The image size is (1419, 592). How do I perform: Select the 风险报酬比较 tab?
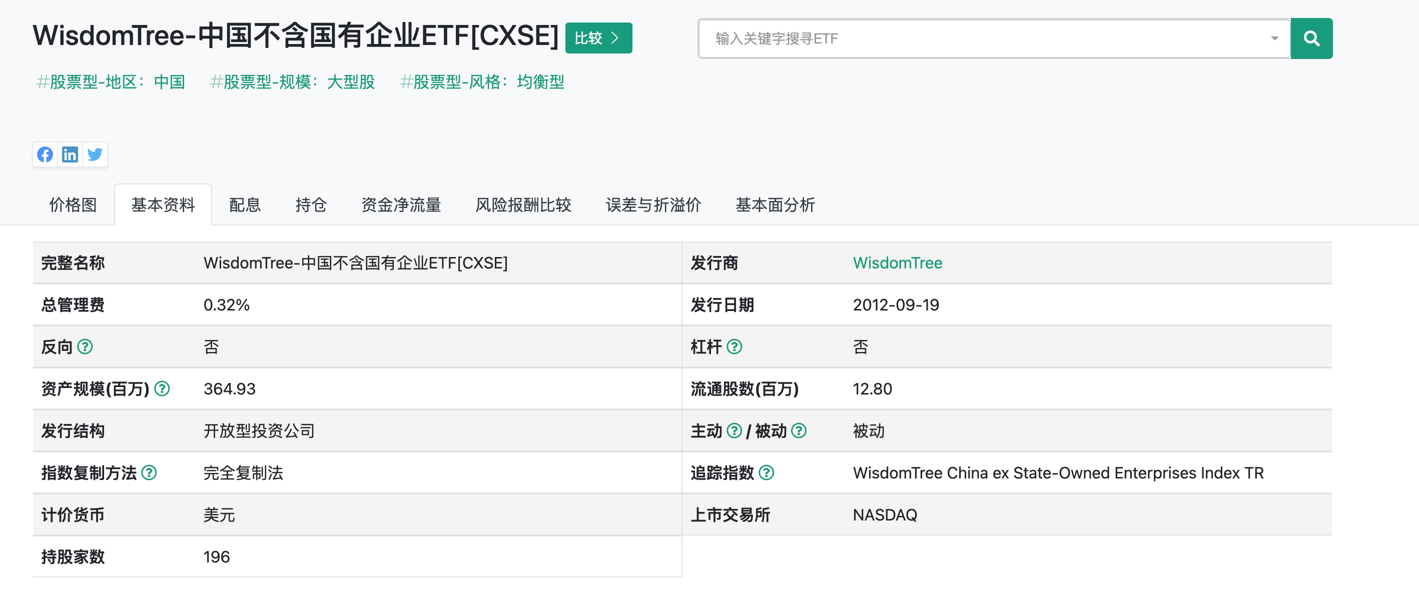click(x=523, y=205)
